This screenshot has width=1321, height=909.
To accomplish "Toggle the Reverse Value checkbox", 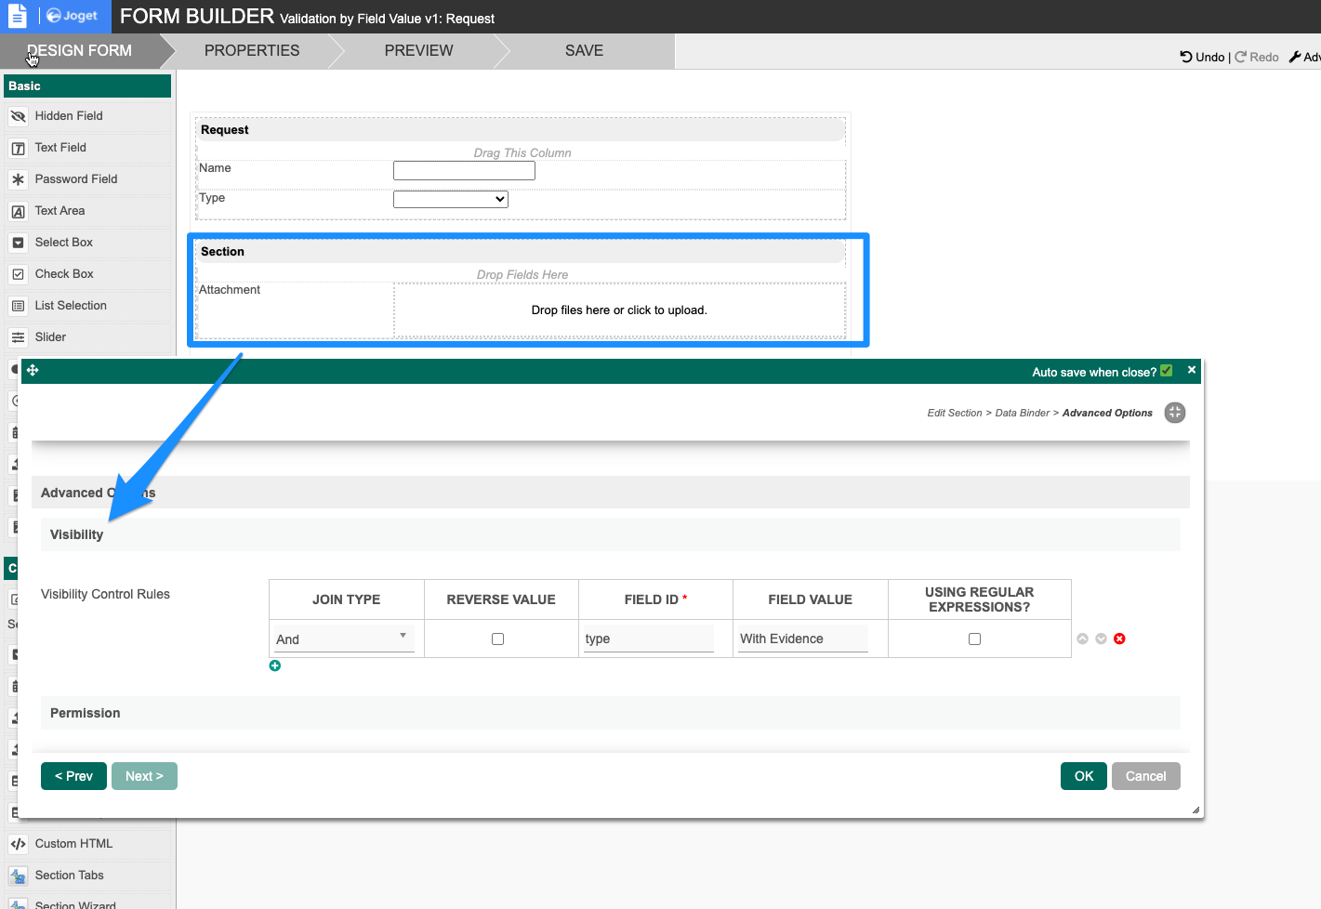I will (498, 639).
